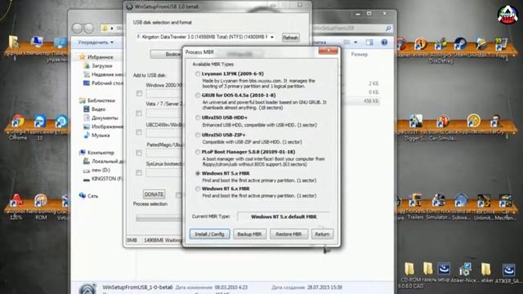
Task: Click Refresh button in WinSetupFromUSB
Action: click(291, 38)
